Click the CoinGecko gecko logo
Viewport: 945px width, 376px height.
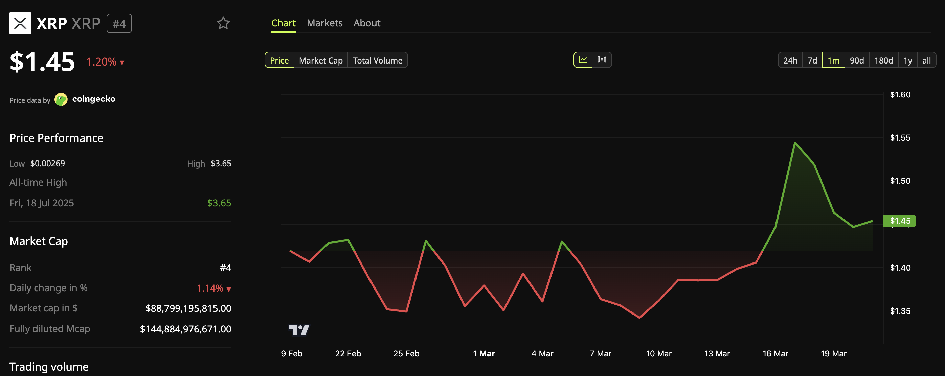coord(61,99)
